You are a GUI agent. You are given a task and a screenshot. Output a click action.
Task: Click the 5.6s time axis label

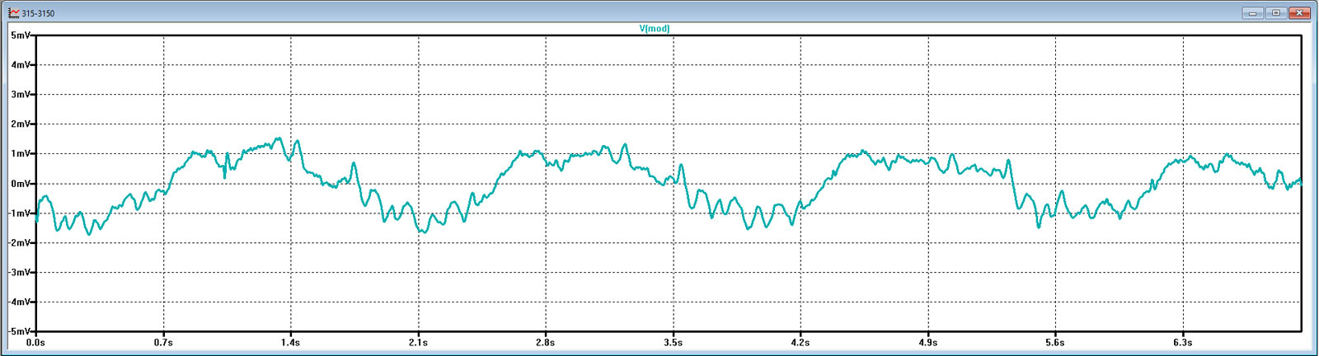[x=1055, y=343]
